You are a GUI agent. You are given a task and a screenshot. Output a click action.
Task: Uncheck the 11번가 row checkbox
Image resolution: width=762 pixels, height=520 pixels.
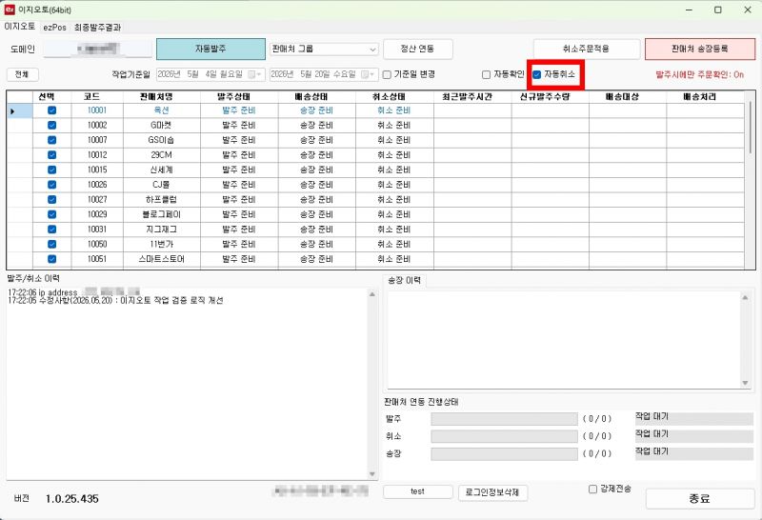pyautogui.click(x=52, y=244)
